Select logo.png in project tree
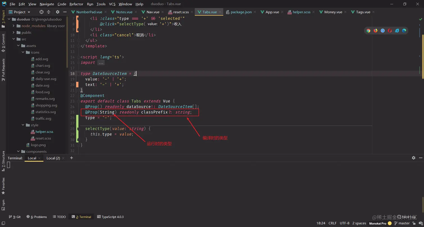 [x=38, y=145]
